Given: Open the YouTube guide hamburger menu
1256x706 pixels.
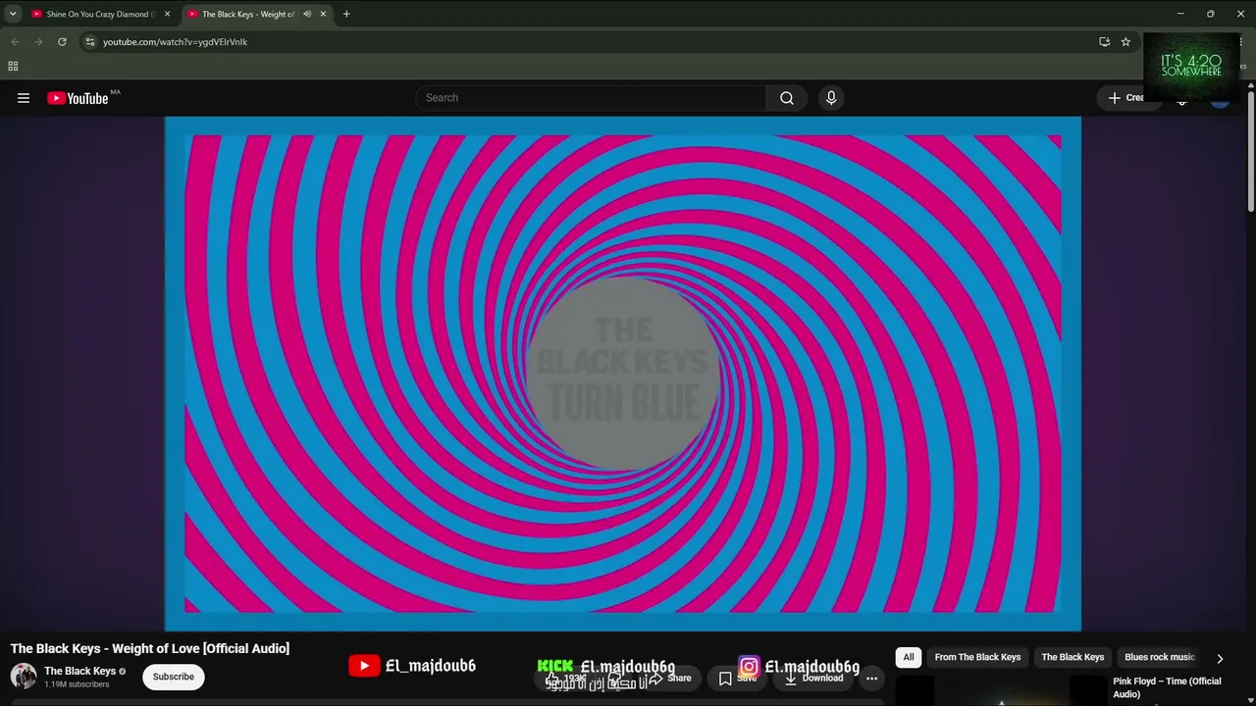Looking at the screenshot, I should coord(24,98).
